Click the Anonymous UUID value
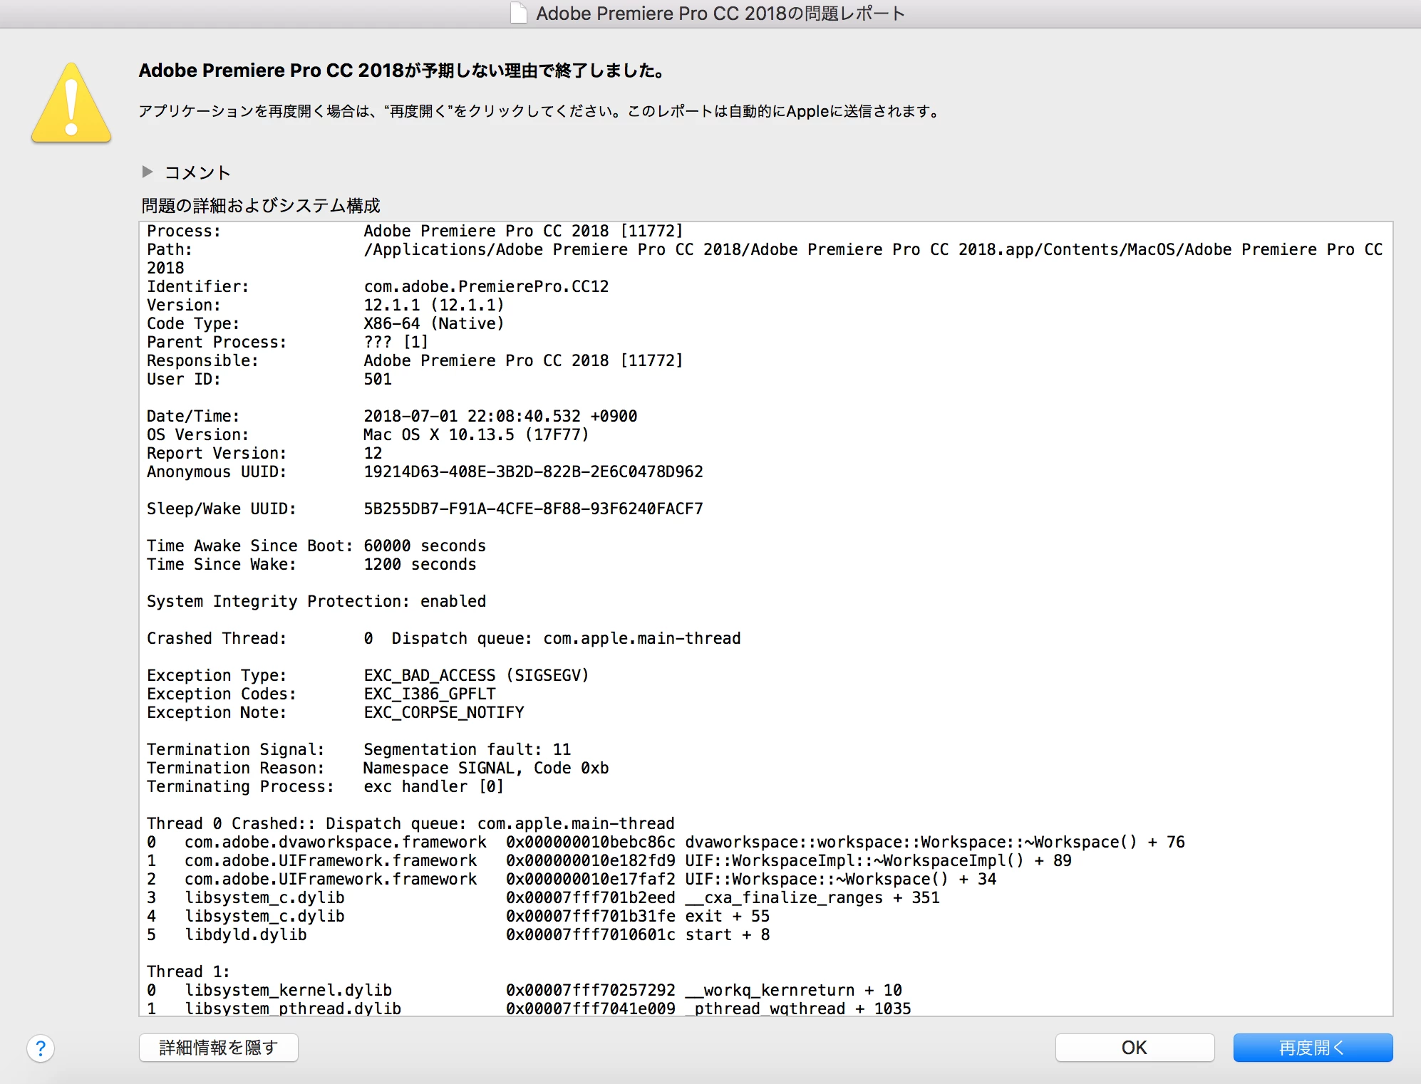The image size is (1421, 1084). click(533, 471)
